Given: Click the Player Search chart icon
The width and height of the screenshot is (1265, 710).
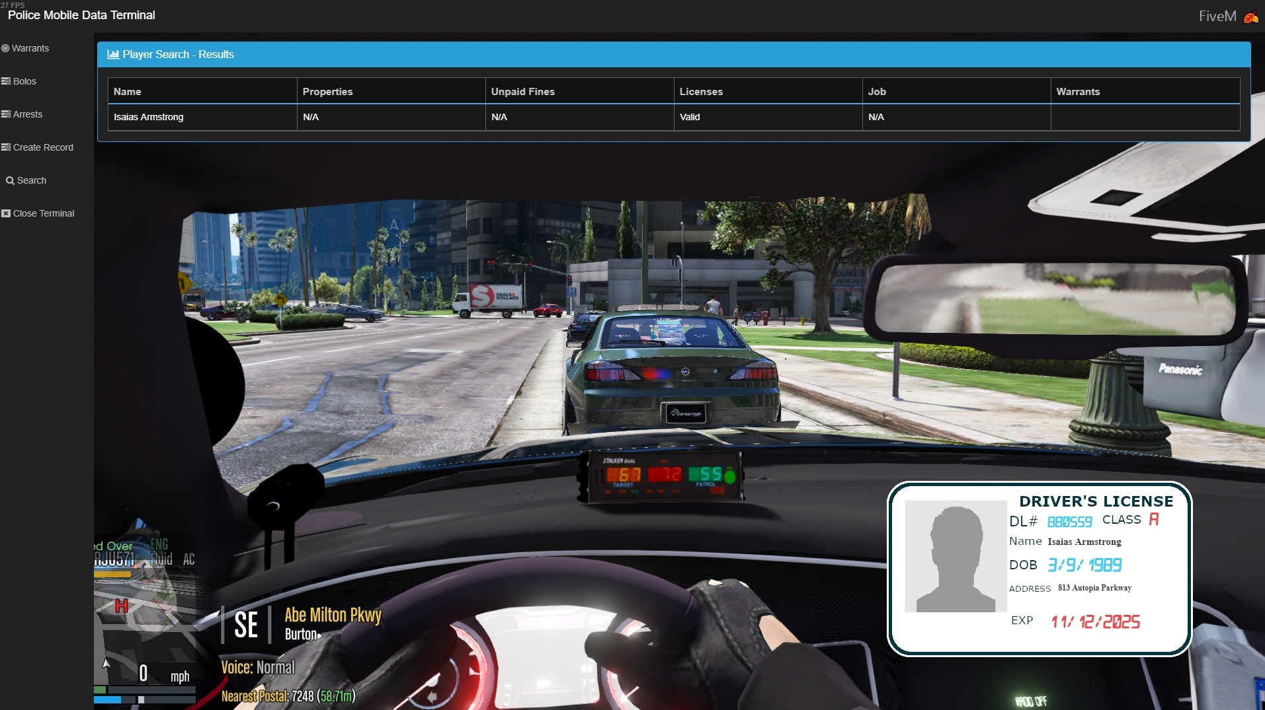Looking at the screenshot, I should [113, 54].
